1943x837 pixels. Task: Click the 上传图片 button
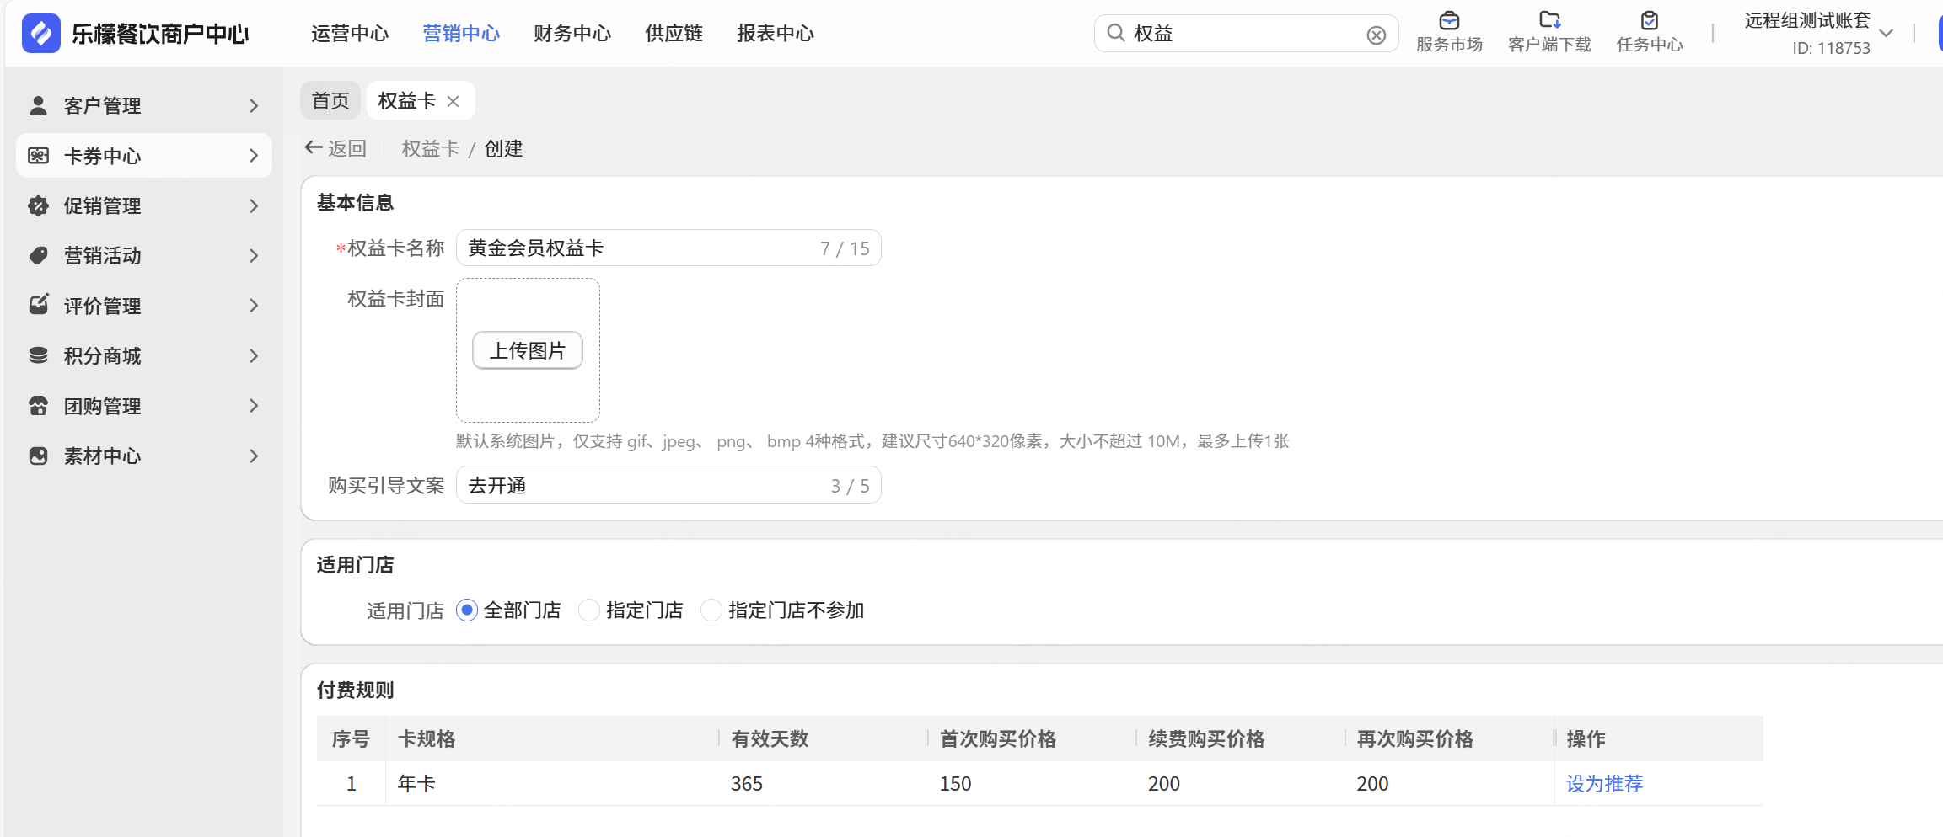coord(528,350)
